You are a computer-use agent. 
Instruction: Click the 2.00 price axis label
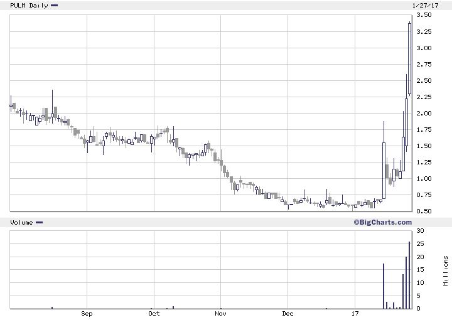click(424, 113)
